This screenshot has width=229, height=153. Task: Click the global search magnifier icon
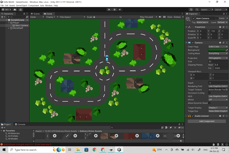(197, 10)
